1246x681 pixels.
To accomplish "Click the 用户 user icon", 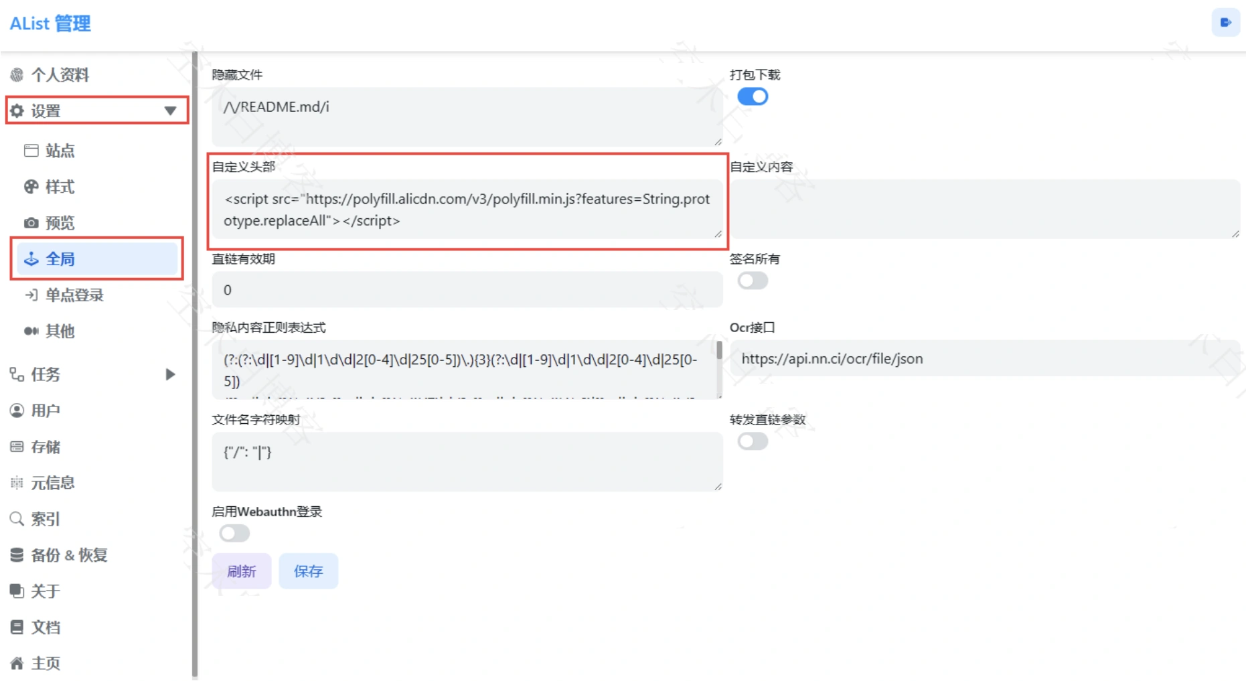I will click(x=17, y=410).
